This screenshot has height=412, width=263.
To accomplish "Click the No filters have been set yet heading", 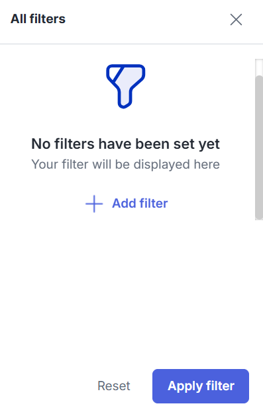I will (126, 144).
